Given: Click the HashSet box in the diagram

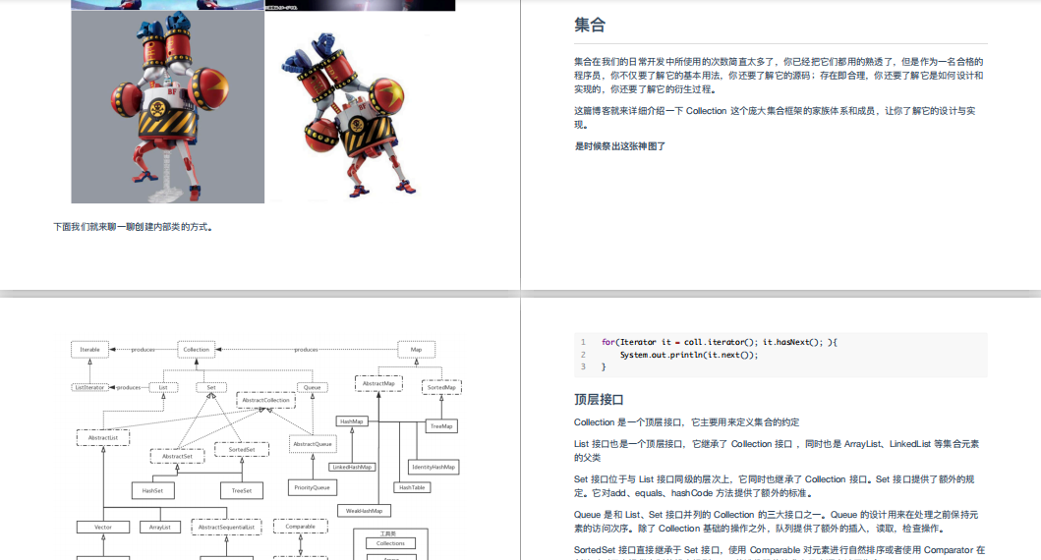Looking at the screenshot, I should coord(152,491).
